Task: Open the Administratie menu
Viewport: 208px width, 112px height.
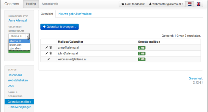Action: (50, 4)
